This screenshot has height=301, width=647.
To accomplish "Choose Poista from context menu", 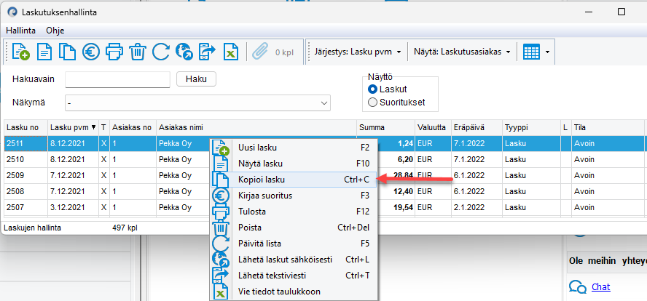I will coord(294,228).
